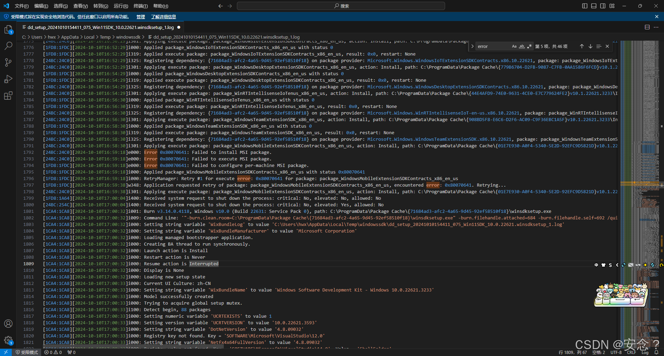Image resolution: width=664 pixels, height=356 pixels.
Task: Open the 终端(T) menu
Action: click(140, 6)
